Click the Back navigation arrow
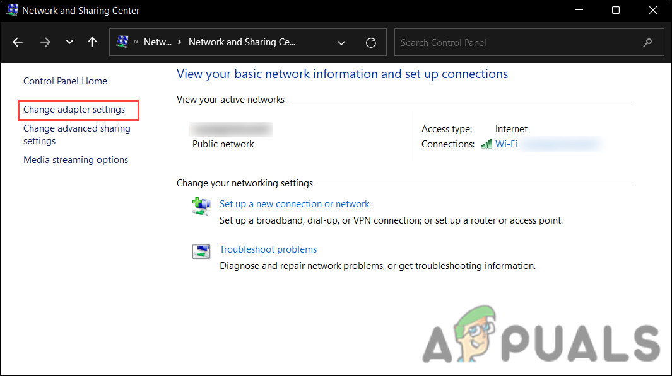672x376 pixels. click(18, 42)
